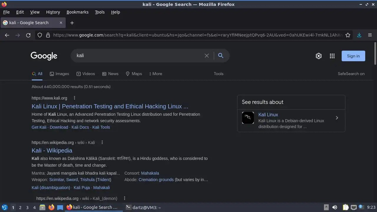The height and width of the screenshot is (212, 377).
Task: Open the Google apps grid
Action: click(332, 56)
